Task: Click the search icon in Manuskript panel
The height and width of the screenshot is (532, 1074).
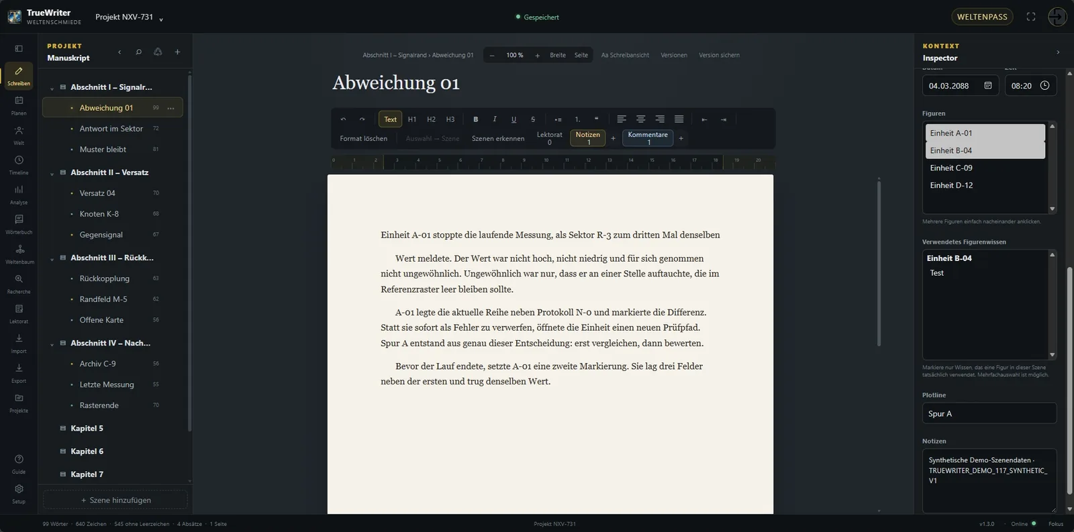Action: tap(138, 52)
